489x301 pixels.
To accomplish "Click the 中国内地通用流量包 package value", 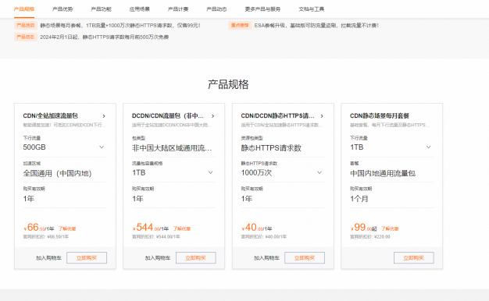I will click(x=383, y=173).
